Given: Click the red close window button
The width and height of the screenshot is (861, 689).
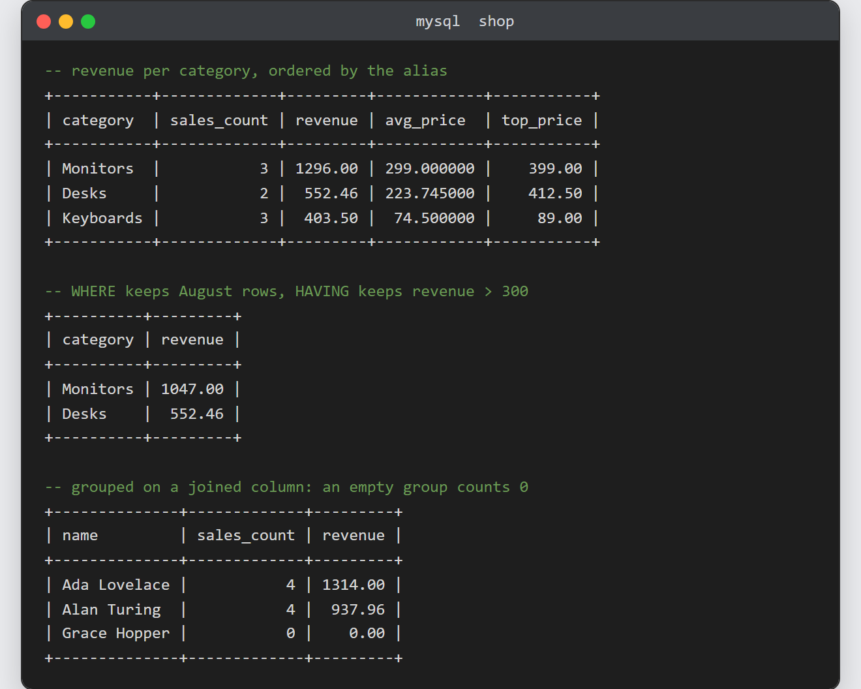Looking at the screenshot, I should click(x=44, y=22).
